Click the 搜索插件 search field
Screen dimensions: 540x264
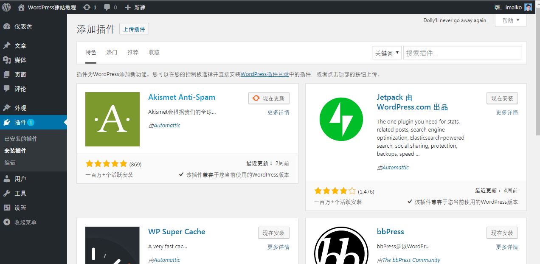463,53
